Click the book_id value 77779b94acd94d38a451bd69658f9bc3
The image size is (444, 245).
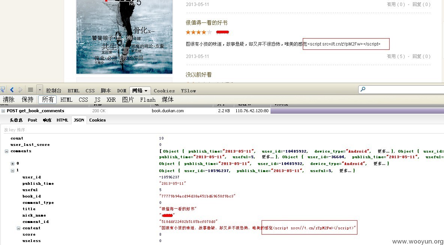coord(197,196)
